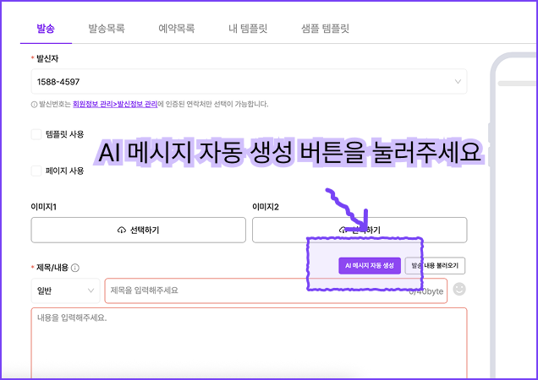Open the 예약목록 tab
This screenshot has height=380, width=538.
pyautogui.click(x=176, y=29)
